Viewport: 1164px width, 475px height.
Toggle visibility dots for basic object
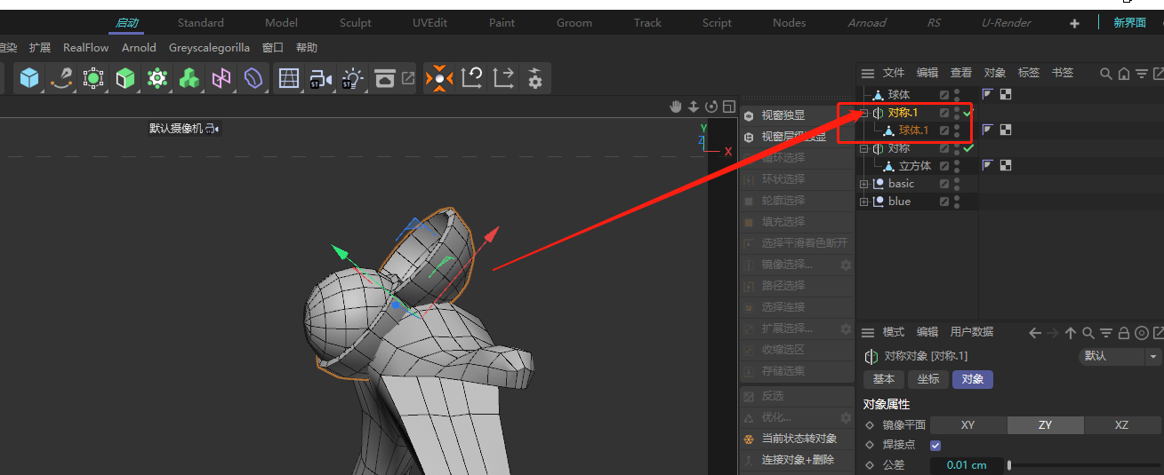(957, 184)
